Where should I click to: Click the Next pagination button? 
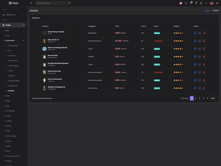coord(213,98)
